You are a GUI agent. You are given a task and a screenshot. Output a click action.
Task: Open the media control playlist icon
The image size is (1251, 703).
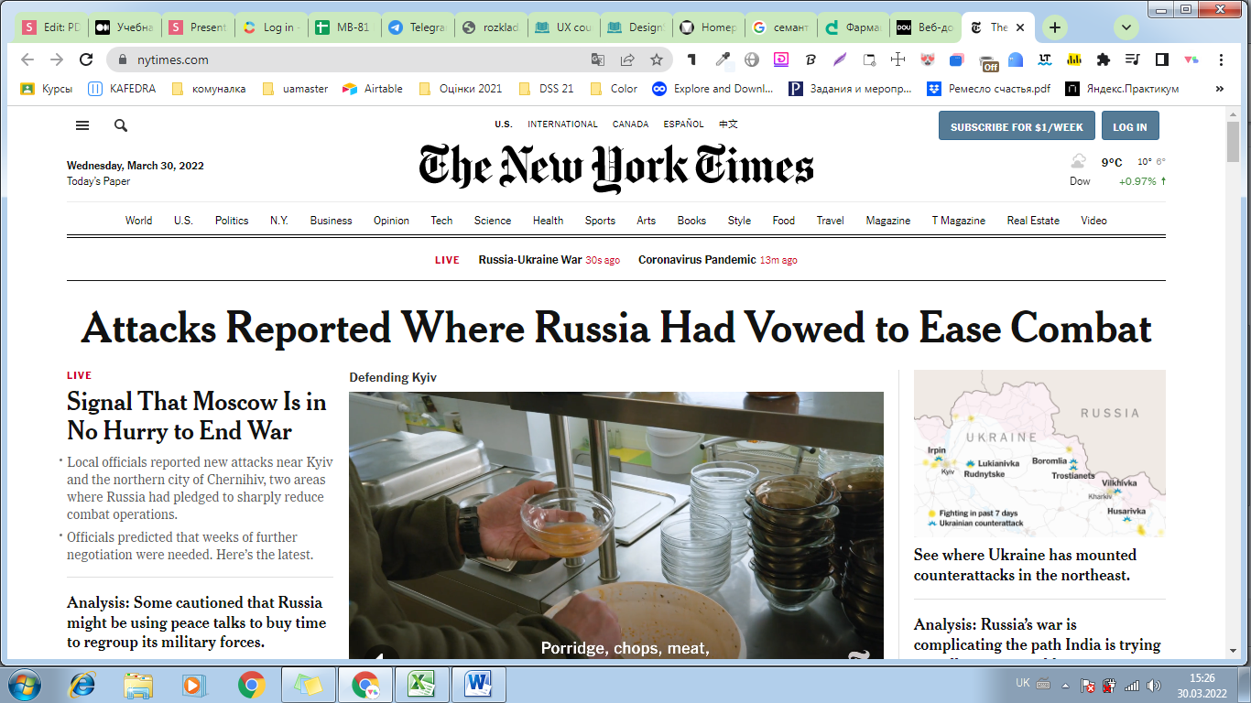pos(1133,59)
